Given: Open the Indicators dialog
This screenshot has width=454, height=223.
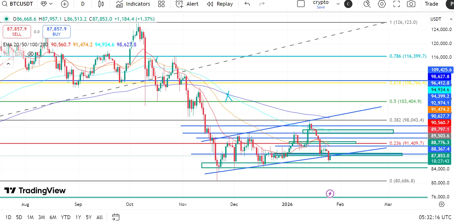Looking at the screenshot, I should [133, 4].
